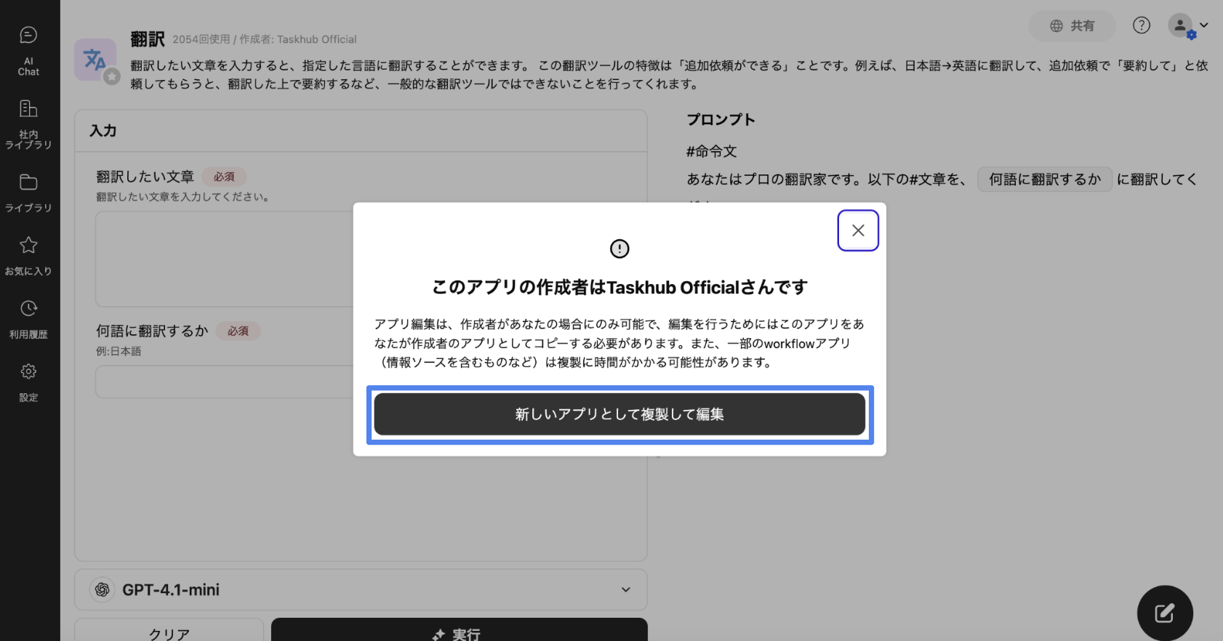Click the warning info icon in dialog

tap(619, 249)
